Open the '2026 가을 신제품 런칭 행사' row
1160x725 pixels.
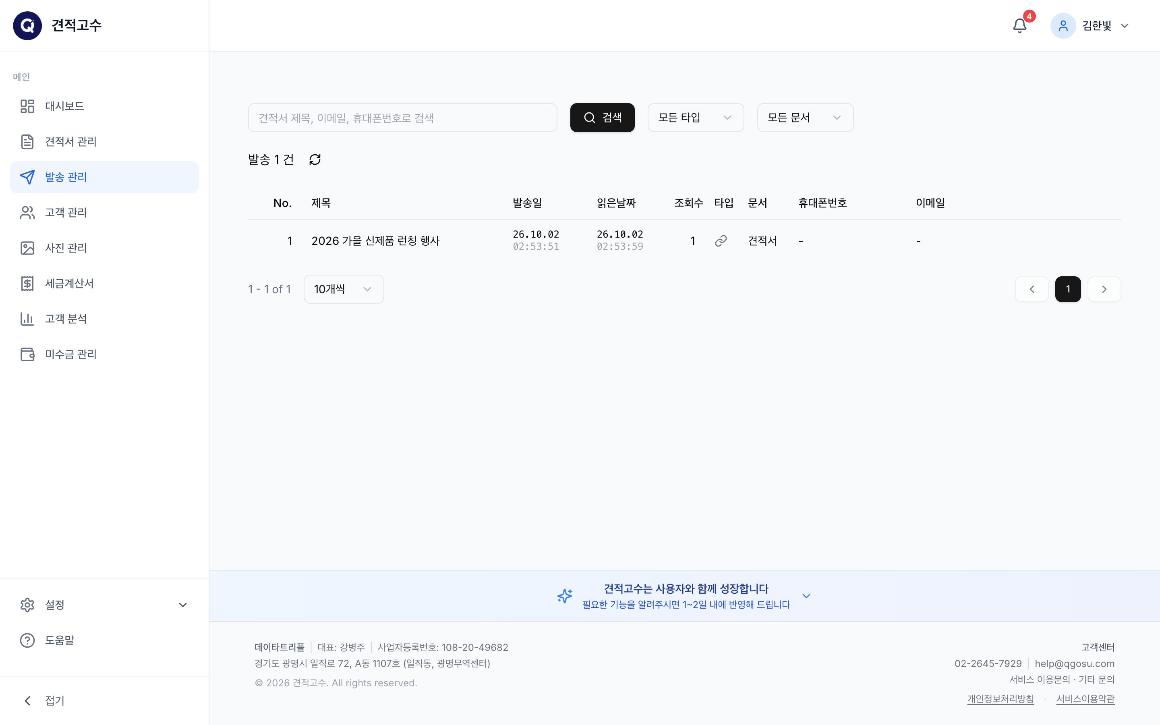pos(684,241)
